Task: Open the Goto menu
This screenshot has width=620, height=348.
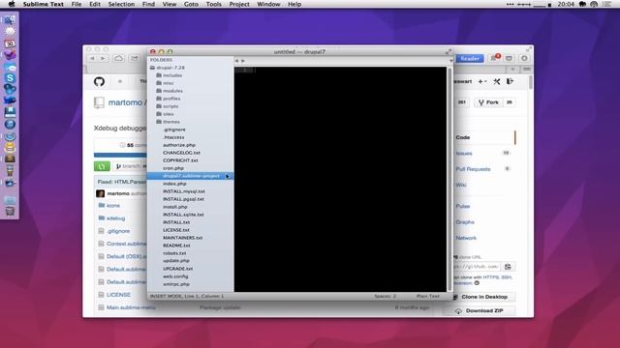Action: click(191, 4)
